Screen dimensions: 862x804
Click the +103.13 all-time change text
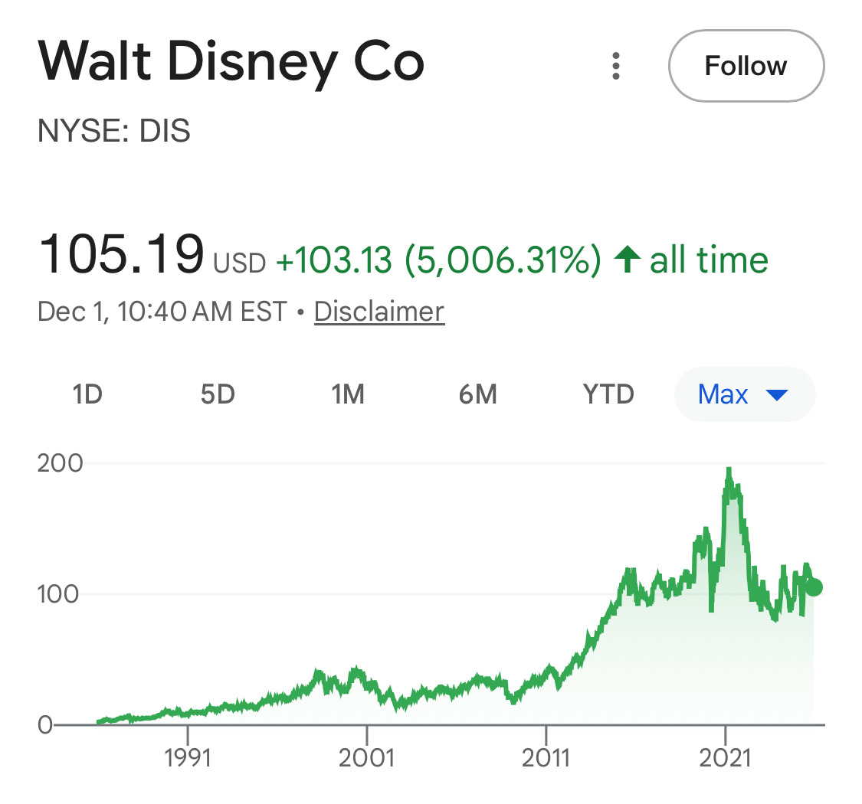click(333, 261)
